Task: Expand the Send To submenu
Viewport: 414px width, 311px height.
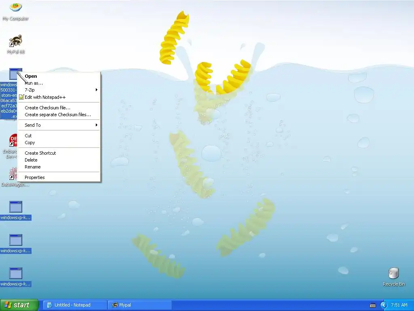Action: (x=59, y=125)
